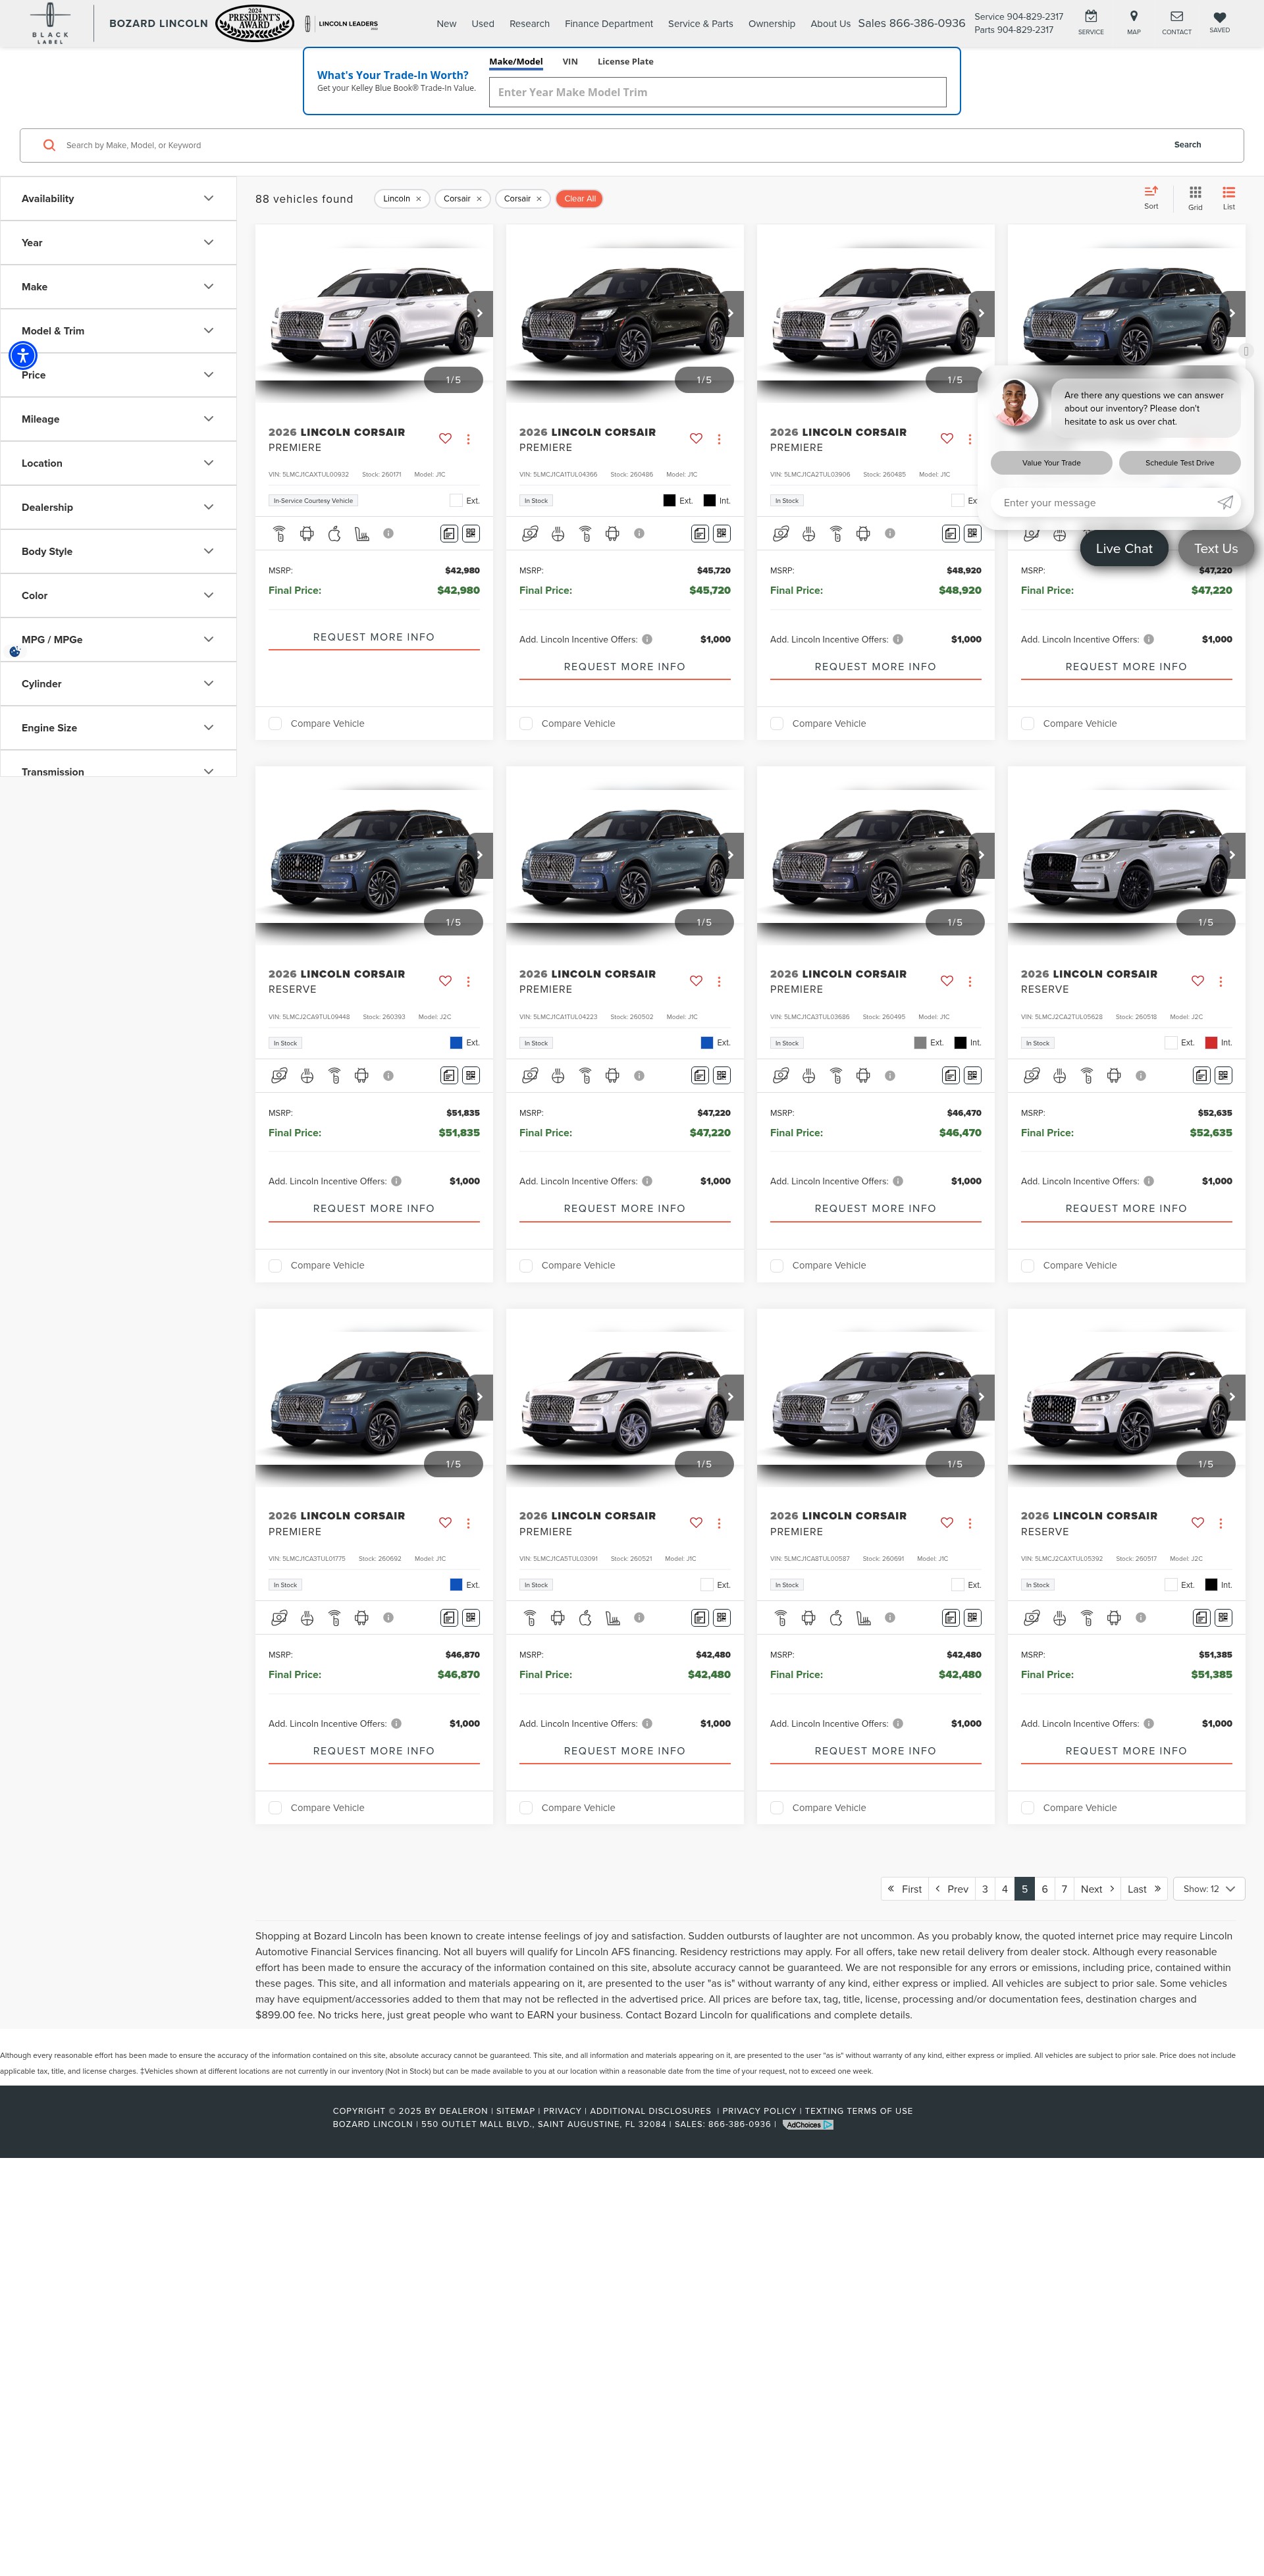Save the $42,980 Corsair Premiere with heart
The image size is (1264, 2576).
pos(445,438)
